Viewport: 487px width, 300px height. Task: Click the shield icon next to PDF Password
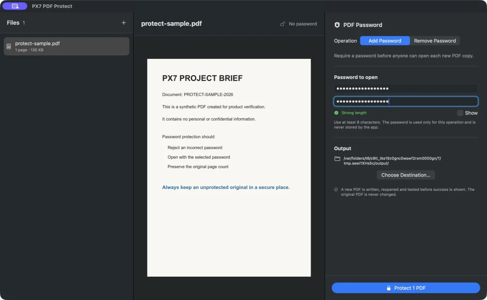[x=337, y=25]
